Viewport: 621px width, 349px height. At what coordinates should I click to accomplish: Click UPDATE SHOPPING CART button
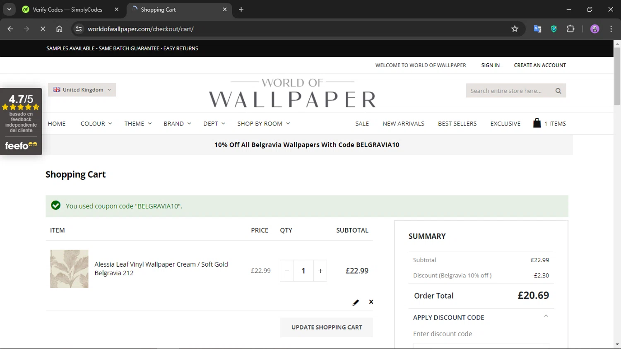tap(327, 327)
